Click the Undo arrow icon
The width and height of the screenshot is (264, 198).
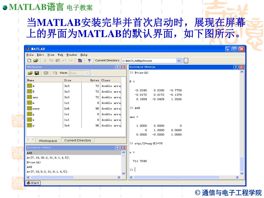(64, 61)
